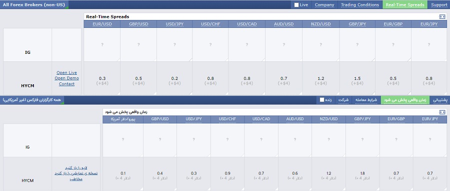Click USD/JPY header in Persian table
The width and height of the screenshot is (450, 191).
[193, 119]
